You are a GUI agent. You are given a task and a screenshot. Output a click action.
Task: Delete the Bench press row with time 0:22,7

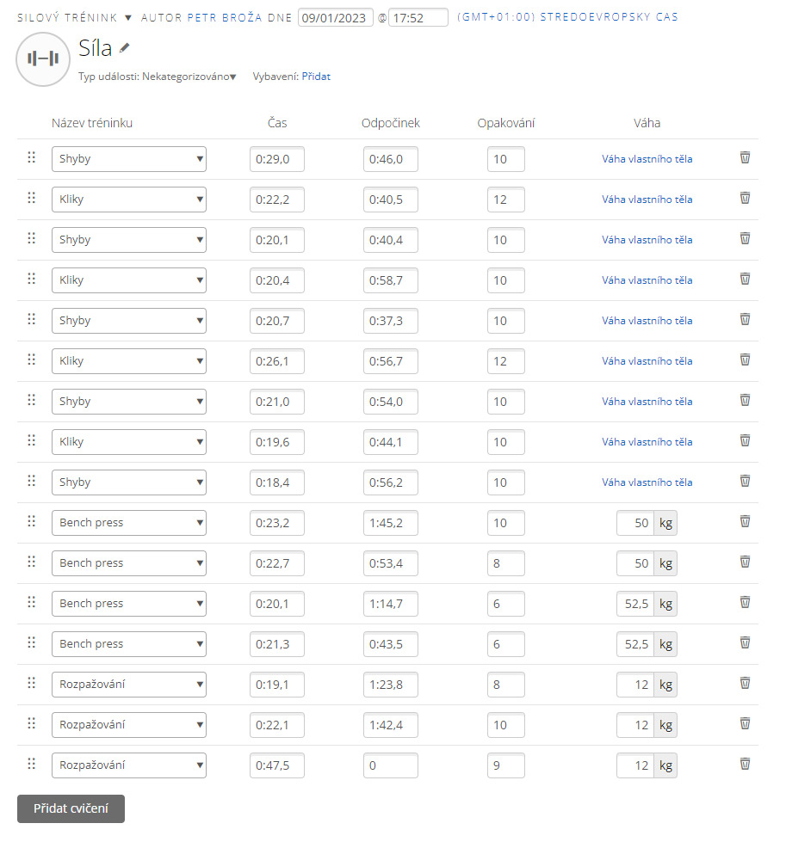point(745,562)
